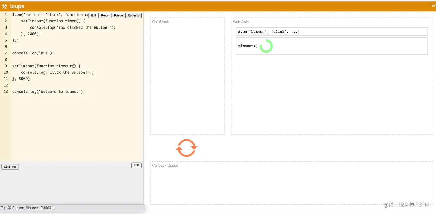Viewport: 436px width, 214px height.
Task: Click the line console.log("Click the button!");
Action: coord(57,72)
